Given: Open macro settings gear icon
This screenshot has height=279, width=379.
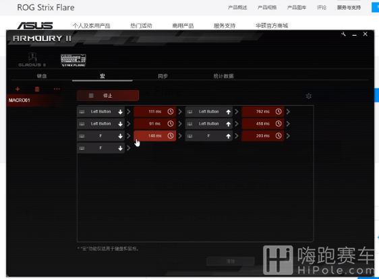Looking at the screenshot, I should tap(308, 96).
